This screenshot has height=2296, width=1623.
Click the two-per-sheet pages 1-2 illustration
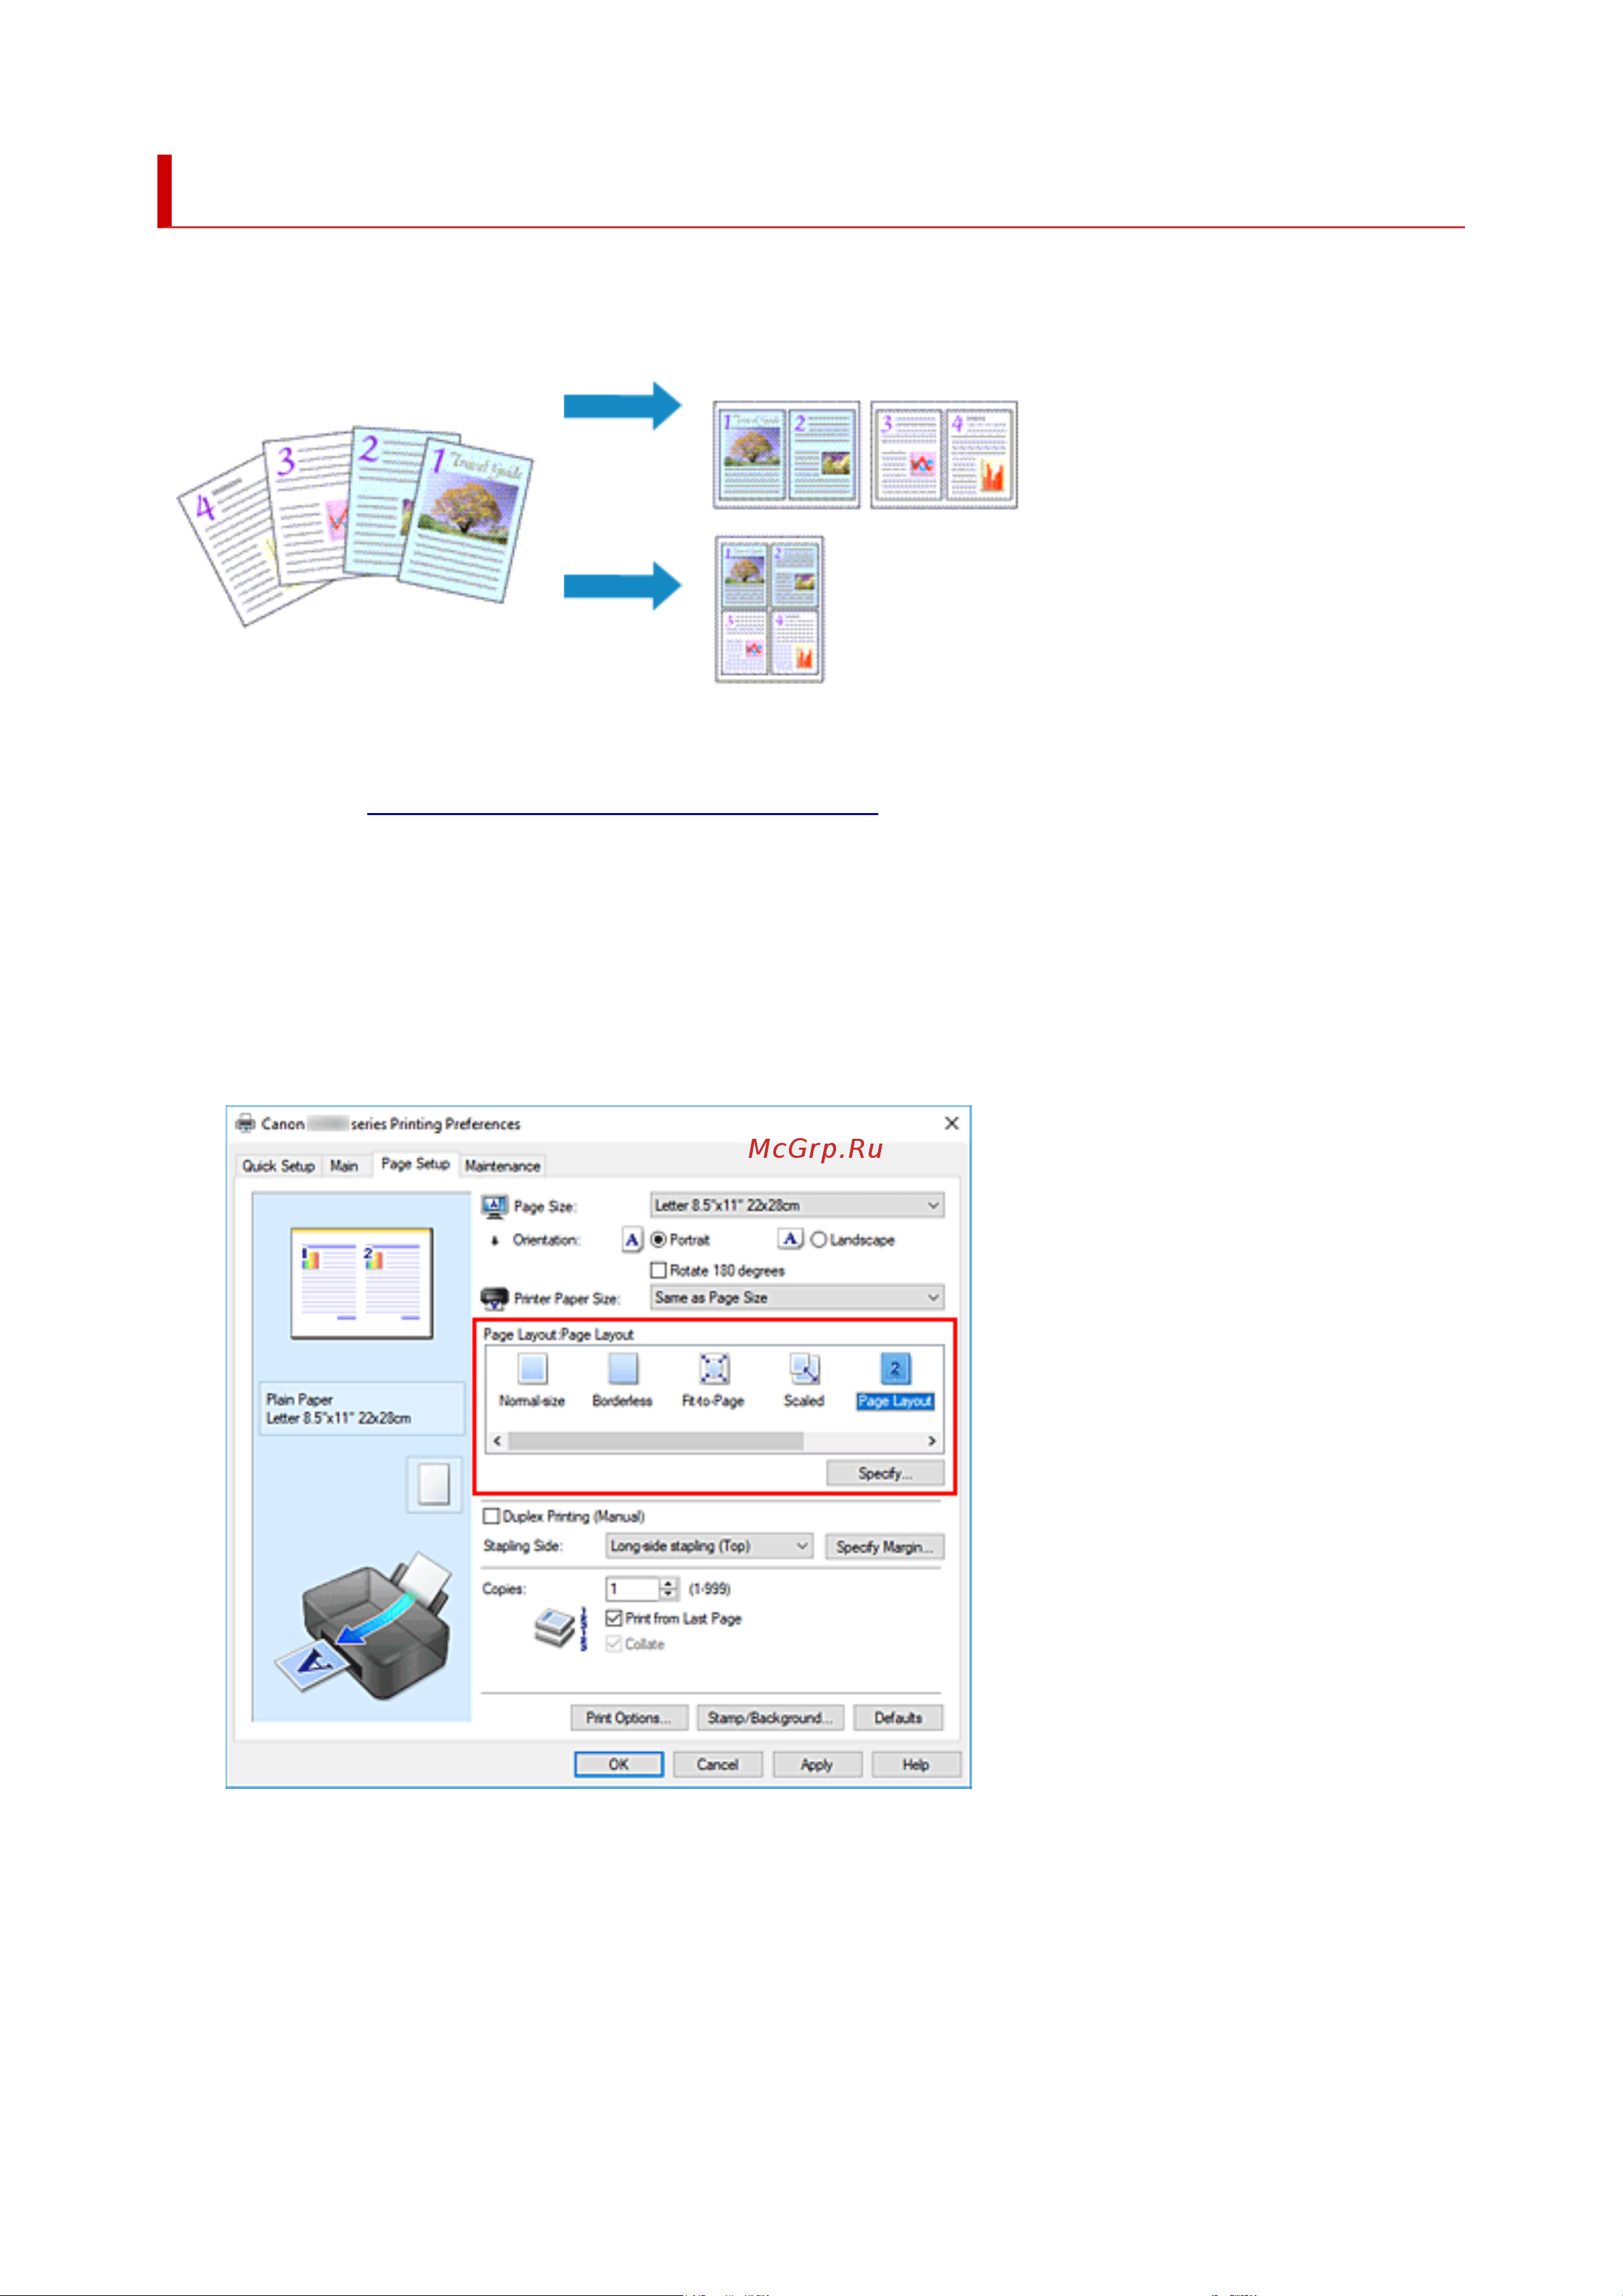(786, 455)
